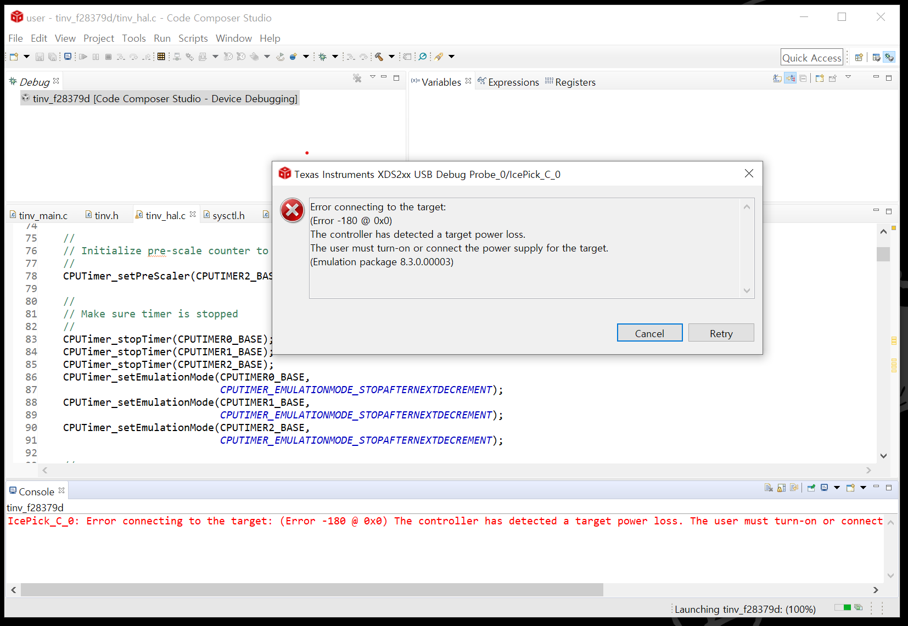Click Retry in the error dialog
The width and height of the screenshot is (908, 626).
pyautogui.click(x=721, y=333)
